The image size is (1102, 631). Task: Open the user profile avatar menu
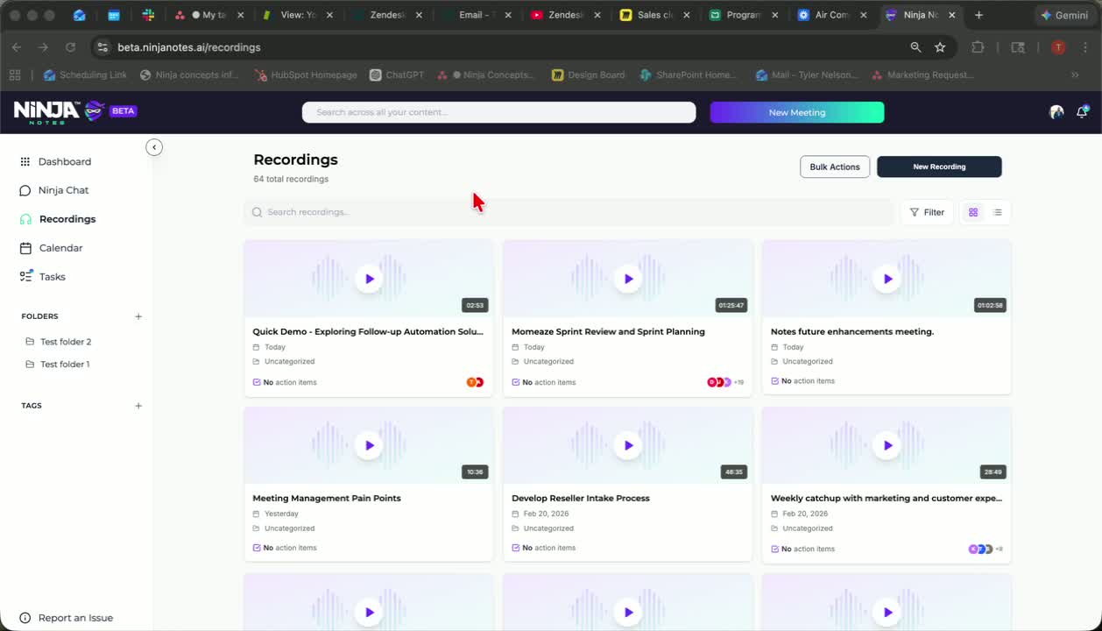click(1056, 112)
